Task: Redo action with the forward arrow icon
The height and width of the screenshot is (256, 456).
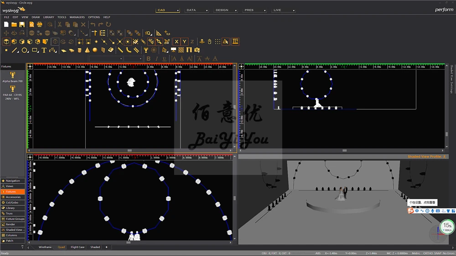Action: [x=101, y=25]
